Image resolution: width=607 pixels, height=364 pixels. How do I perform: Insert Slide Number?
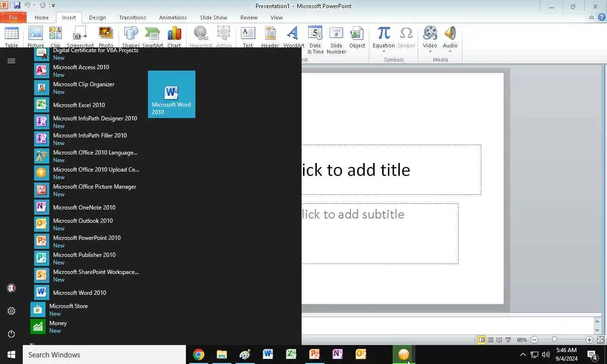coord(336,40)
